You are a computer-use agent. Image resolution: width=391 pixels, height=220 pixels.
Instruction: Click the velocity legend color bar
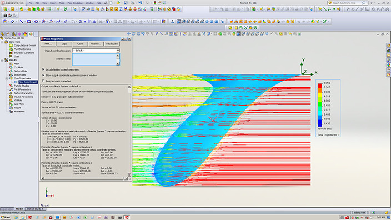320,105
